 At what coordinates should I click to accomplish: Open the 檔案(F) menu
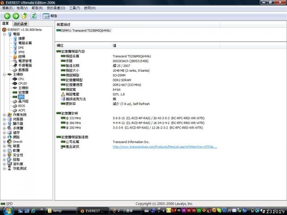7,8
